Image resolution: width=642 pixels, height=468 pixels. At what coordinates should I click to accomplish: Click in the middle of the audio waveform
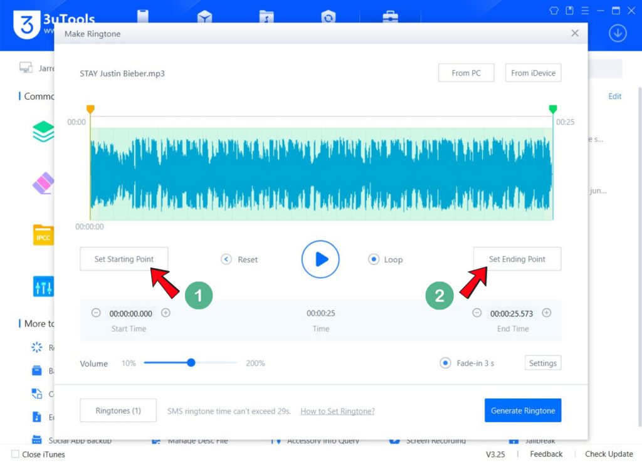[322, 174]
